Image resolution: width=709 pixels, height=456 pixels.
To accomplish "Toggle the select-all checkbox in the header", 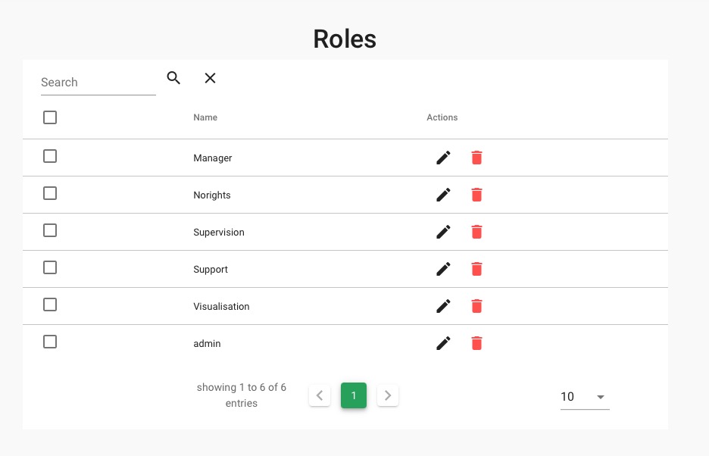I will (50, 117).
